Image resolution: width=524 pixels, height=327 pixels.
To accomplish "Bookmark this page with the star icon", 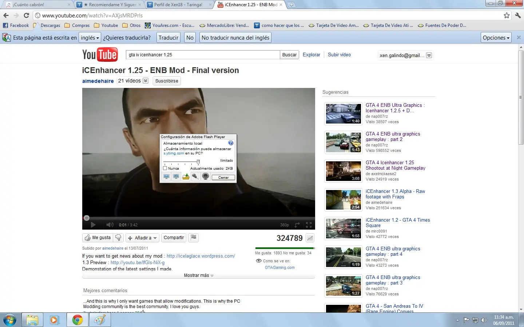I will click(507, 15).
